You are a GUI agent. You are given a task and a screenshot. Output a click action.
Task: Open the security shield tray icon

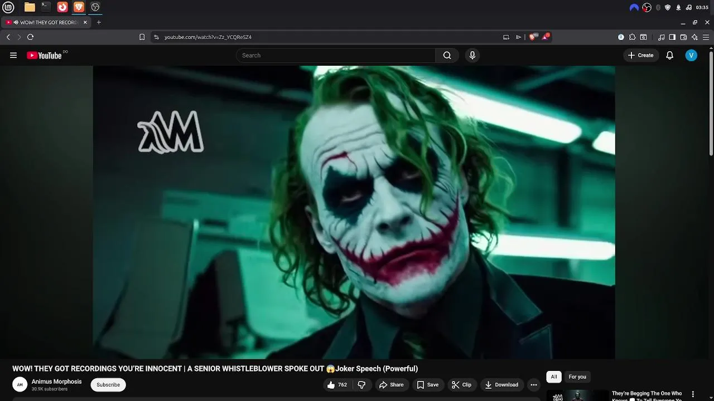tap(668, 7)
